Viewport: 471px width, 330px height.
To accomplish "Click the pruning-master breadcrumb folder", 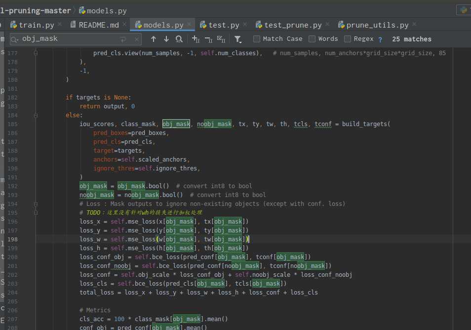I will [x=36, y=11].
